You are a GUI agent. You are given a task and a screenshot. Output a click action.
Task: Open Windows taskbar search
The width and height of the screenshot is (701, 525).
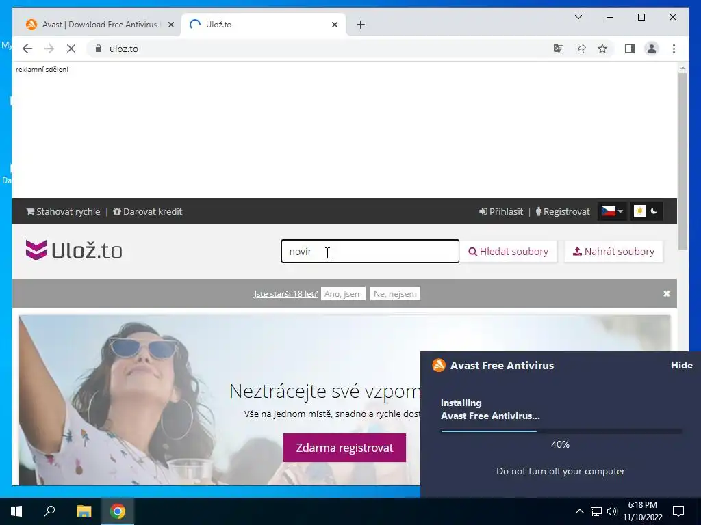[49, 511]
